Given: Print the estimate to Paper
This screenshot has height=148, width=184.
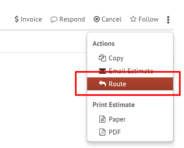Looking at the screenshot, I should (117, 119).
